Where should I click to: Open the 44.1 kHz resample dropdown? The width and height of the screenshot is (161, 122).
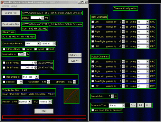point(30,77)
